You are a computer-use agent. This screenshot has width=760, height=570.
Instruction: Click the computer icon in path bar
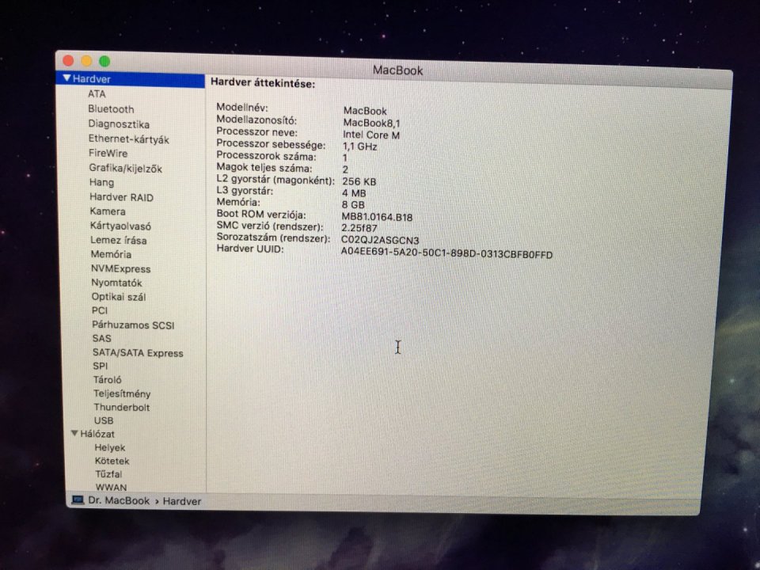[x=78, y=500]
